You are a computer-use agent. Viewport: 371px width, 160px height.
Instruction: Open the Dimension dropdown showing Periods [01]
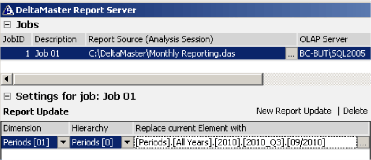[63, 142]
